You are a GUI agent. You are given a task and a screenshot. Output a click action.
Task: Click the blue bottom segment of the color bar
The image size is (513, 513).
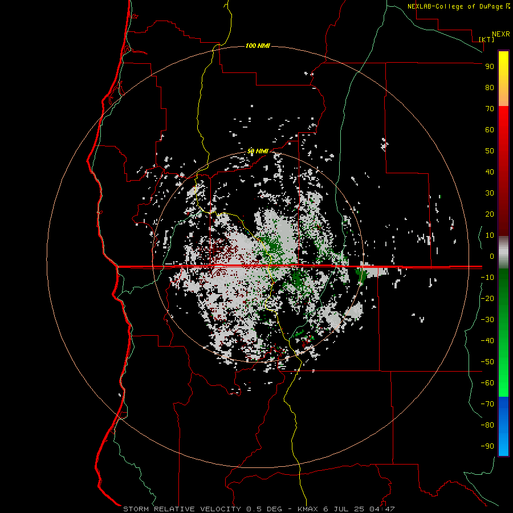503,426
